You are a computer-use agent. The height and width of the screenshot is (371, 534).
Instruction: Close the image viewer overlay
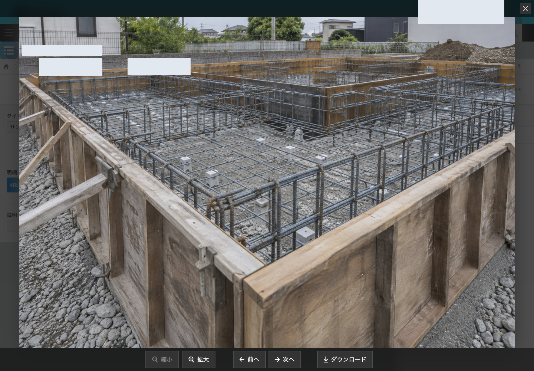click(x=525, y=9)
